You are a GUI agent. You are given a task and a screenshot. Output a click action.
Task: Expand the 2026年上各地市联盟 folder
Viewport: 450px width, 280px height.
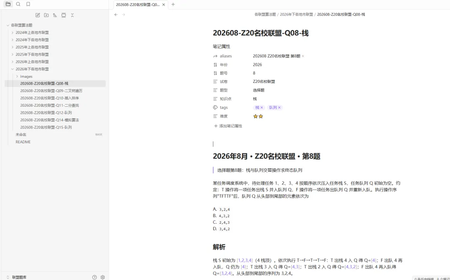[12, 62]
